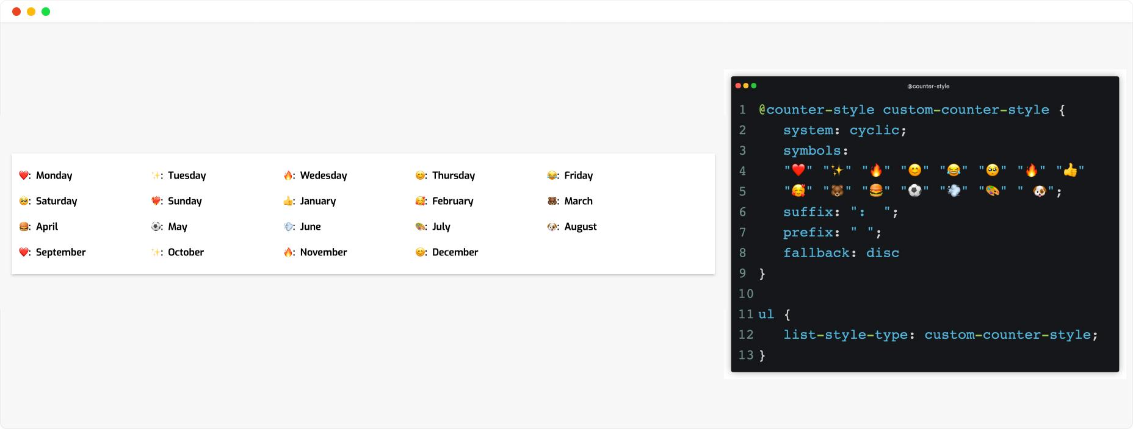Click the heart emoji marker beside September
Viewport: 1133px width, 429px height.
[23, 252]
